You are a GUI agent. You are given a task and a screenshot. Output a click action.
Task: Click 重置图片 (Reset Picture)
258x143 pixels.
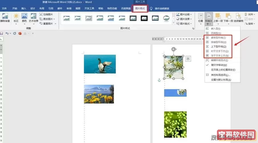tap(46, 24)
